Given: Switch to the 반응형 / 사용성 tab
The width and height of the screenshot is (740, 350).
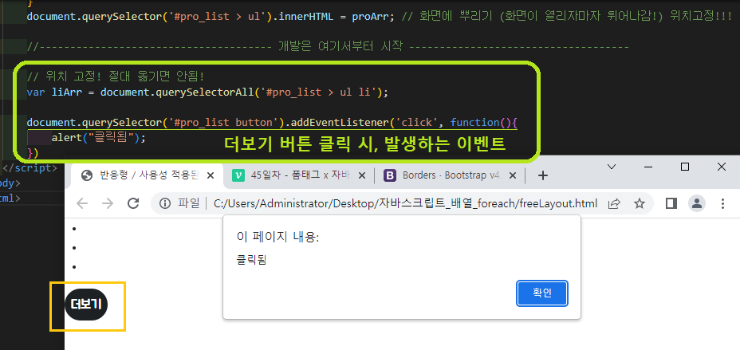Looking at the screenshot, I should coord(148,175).
